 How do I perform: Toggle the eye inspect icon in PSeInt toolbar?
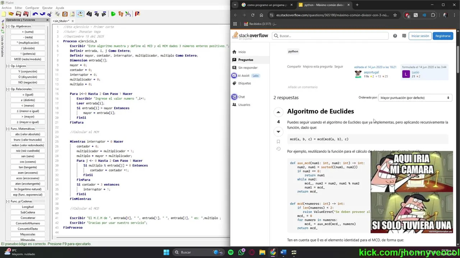pos(80,14)
